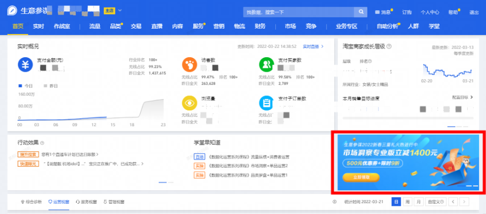The image size is (486, 214).
Task: Click the 提升搜索 tag
Action: coord(28,154)
